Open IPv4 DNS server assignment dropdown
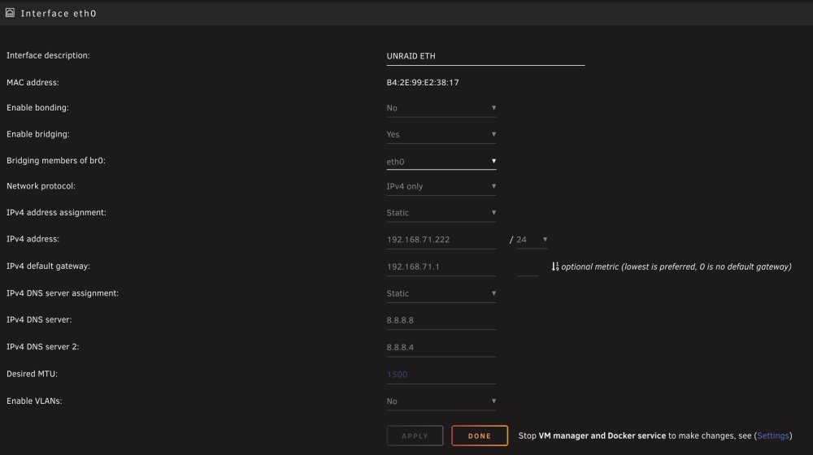Viewport: 813px width, 455px height. 441,293
